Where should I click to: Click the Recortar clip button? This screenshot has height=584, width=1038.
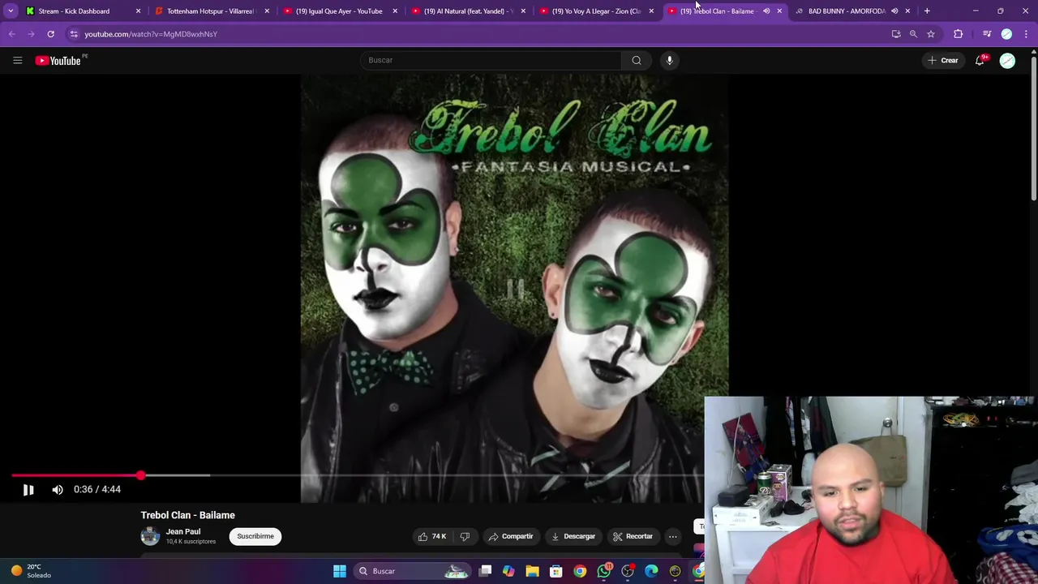(633, 536)
